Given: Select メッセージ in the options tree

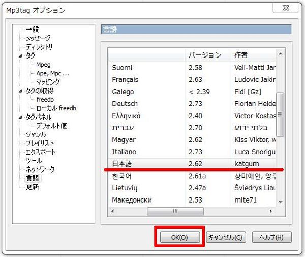Looking at the screenshot, I should 38,38.
